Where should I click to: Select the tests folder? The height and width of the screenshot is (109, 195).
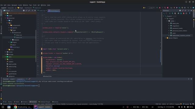[10, 57]
